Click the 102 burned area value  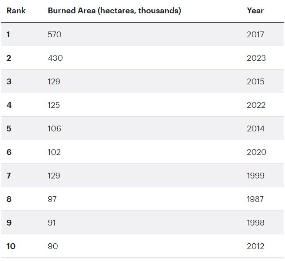coord(54,152)
